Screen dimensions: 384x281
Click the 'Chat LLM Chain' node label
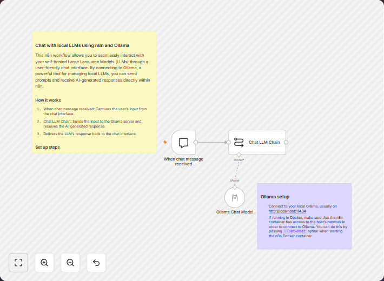pyautogui.click(x=264, y=142)
